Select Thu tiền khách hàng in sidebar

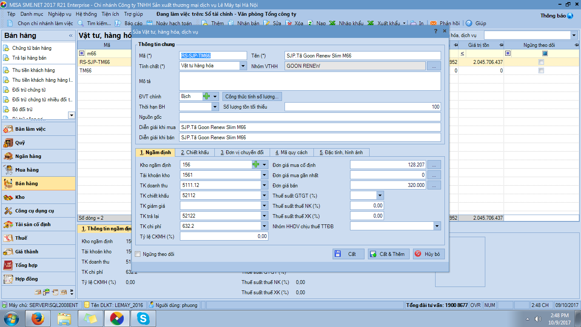(x=34, y=70)
